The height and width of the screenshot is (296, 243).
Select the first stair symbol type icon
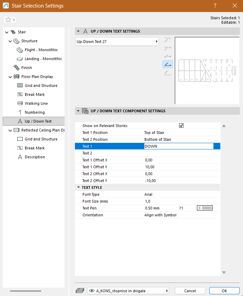click(x=168, y=40)
